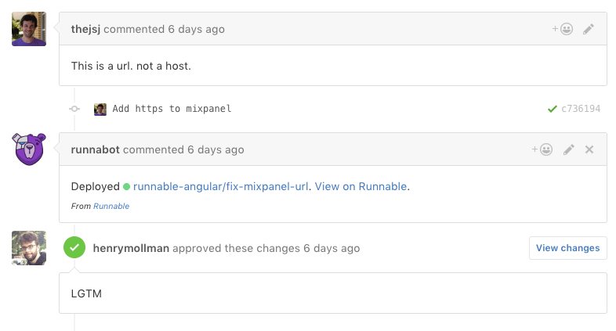Screen dimensions: 616x331
Task: Open henrymollman's profile avatar
Action: pos(29,248)
